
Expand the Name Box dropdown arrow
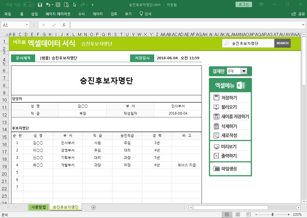click(27, 25)
